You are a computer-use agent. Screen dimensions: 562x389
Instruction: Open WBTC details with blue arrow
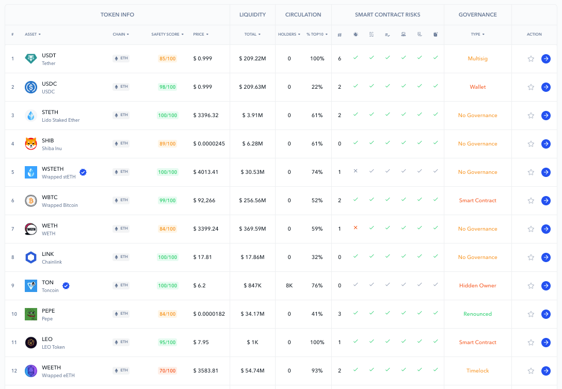coord(546,201)
